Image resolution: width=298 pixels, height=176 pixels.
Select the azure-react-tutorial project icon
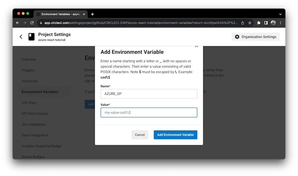coord(31,36)
